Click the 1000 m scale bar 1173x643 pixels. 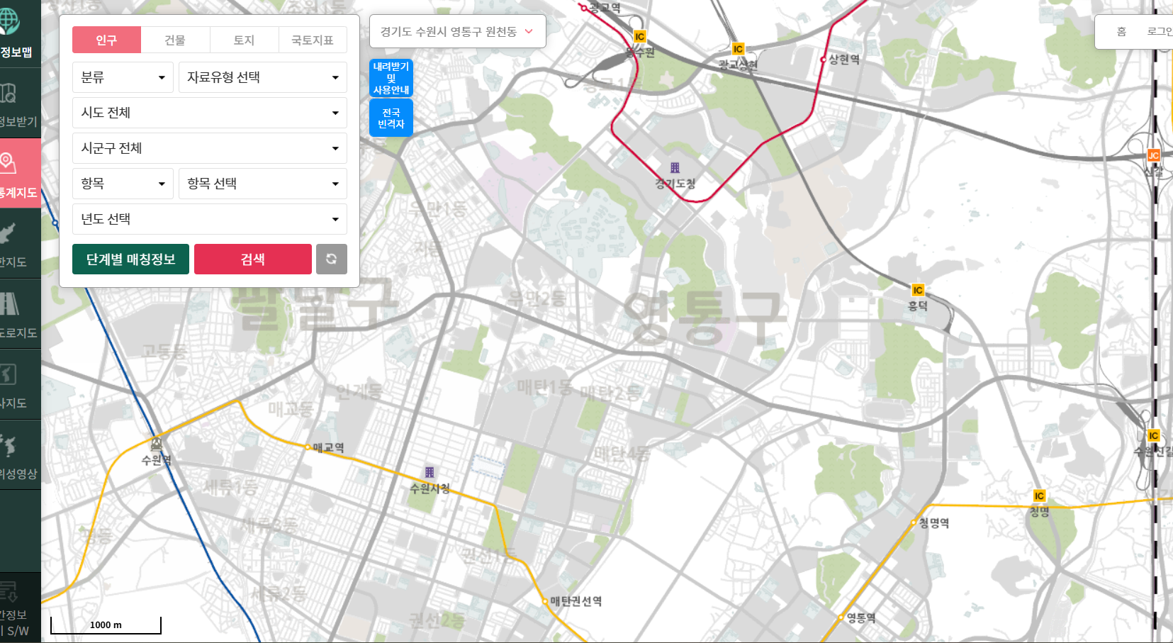pyautogui.click(x=106, y=625)
